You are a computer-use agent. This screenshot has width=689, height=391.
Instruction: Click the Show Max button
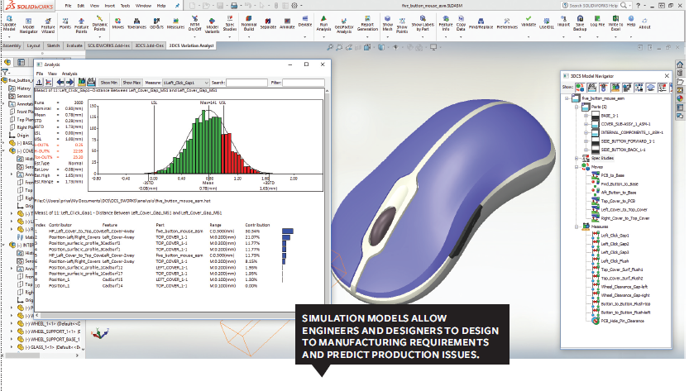[x=132, y=83]
